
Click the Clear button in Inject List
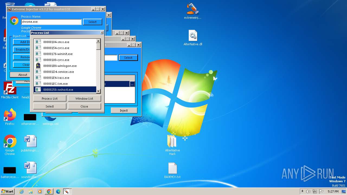(22, 65)
